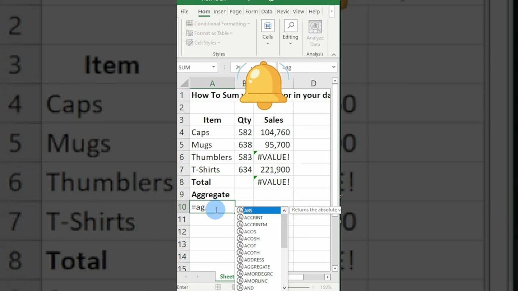
Task: Open the Review ribbon tab
Action: tap(283, 12)
